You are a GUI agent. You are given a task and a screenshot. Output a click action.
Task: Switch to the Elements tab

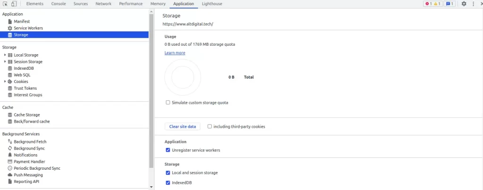[35, 4]
